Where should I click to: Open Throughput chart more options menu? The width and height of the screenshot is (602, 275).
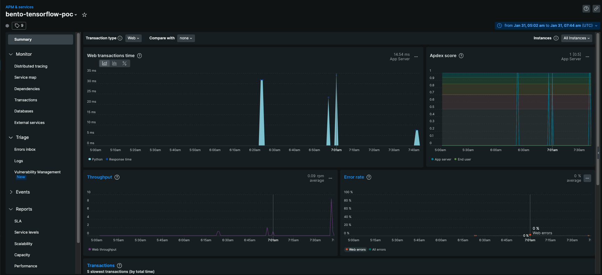pyautogui.click(x=330, y=178)
